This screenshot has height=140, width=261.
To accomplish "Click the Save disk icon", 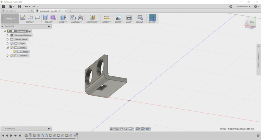I will (19, 6).
